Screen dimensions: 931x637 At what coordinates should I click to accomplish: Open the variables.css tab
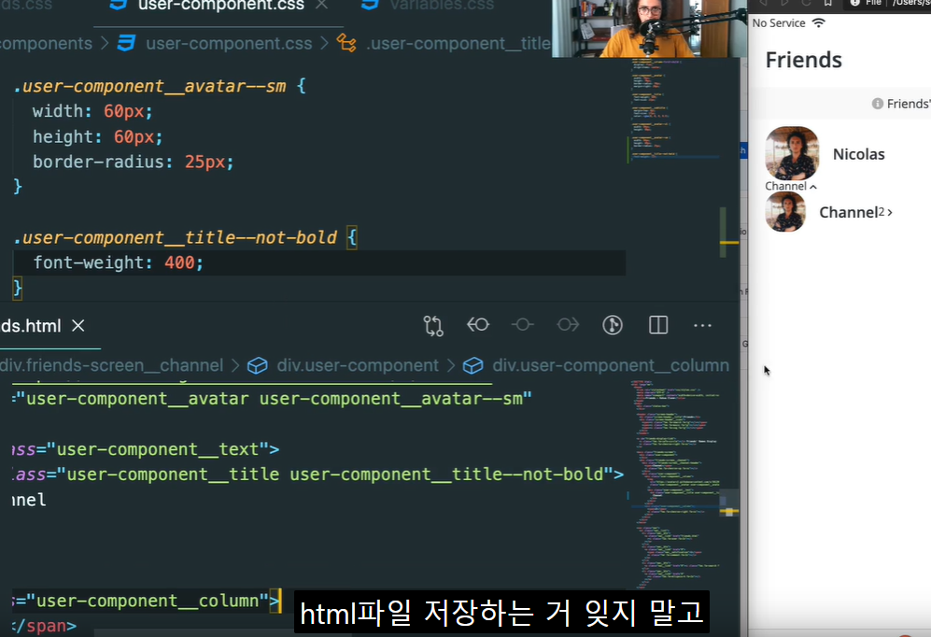442,6
